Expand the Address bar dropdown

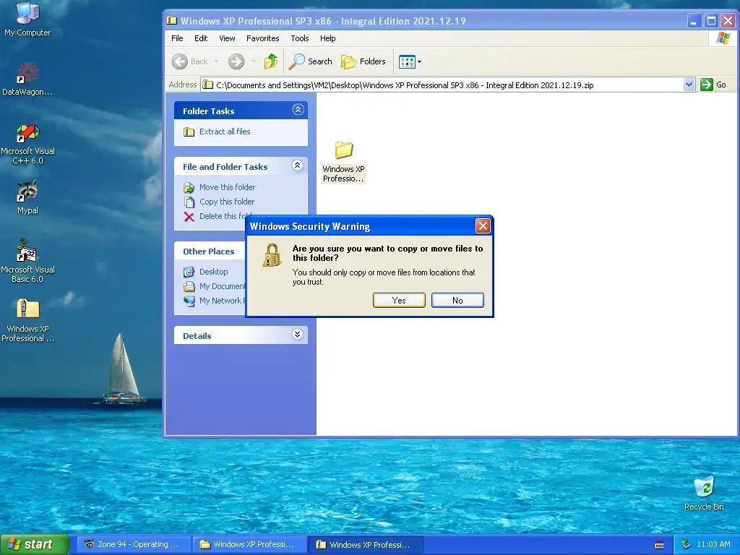pos(689,85)
